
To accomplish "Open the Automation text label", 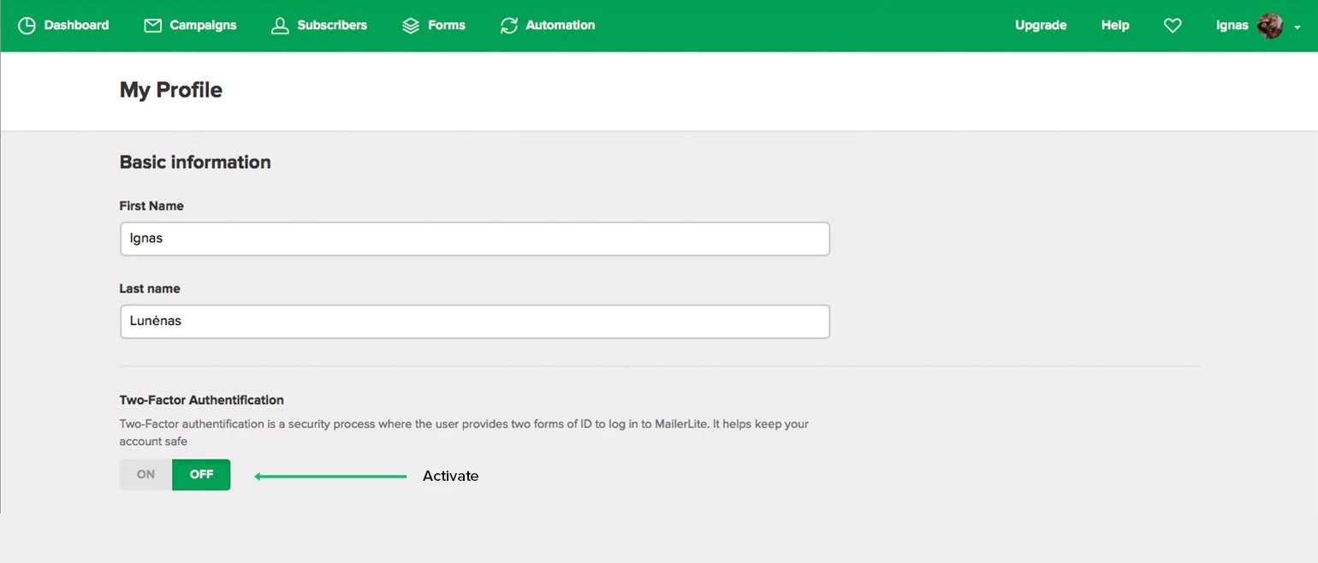I will tap(561, 26).
